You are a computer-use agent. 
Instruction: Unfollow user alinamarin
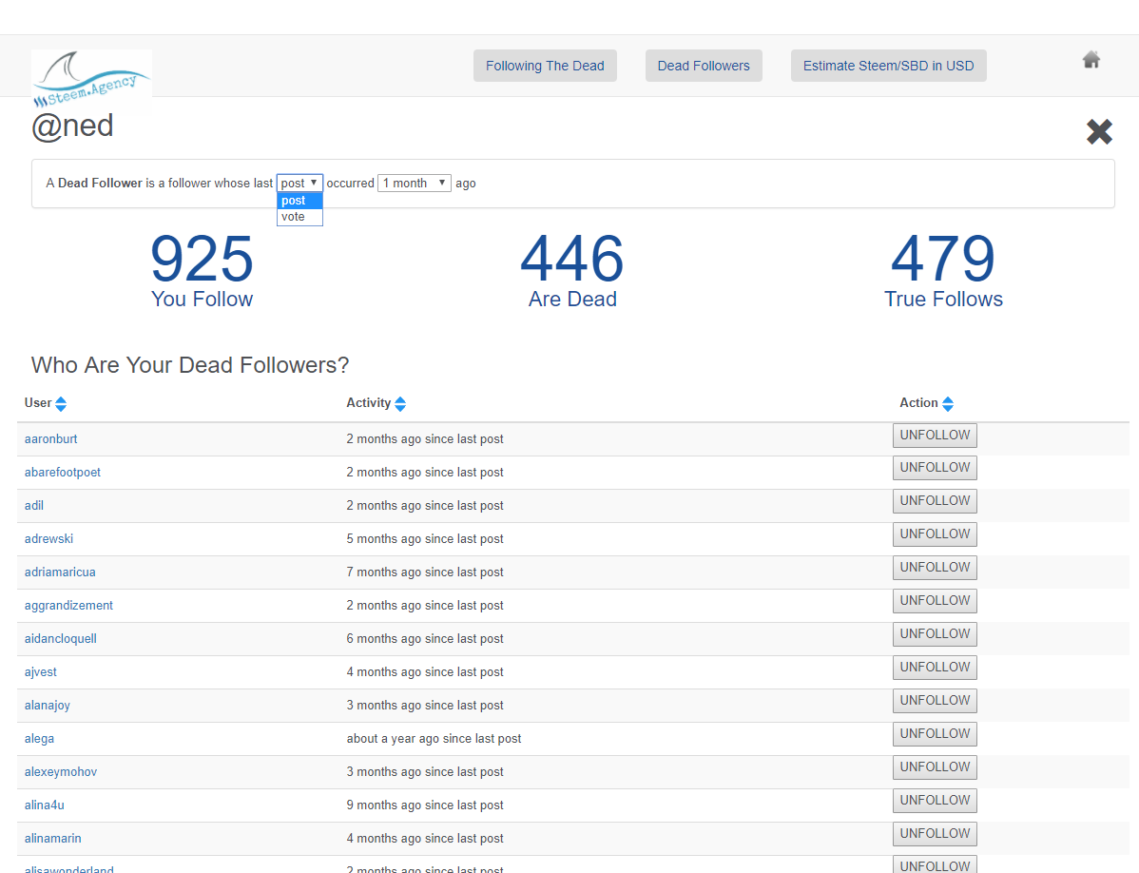[x=935, y=834]
